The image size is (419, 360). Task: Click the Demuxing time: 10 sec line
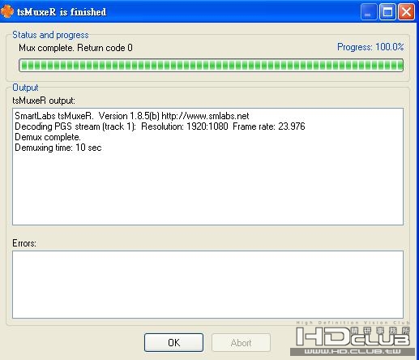click(58, 148)
